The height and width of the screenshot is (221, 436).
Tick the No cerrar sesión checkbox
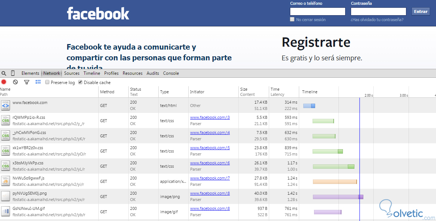(292, 19)
